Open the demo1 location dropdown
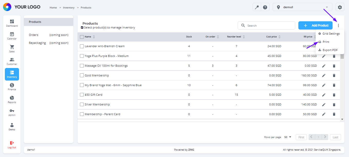349x157 pixels. (302, 7)
